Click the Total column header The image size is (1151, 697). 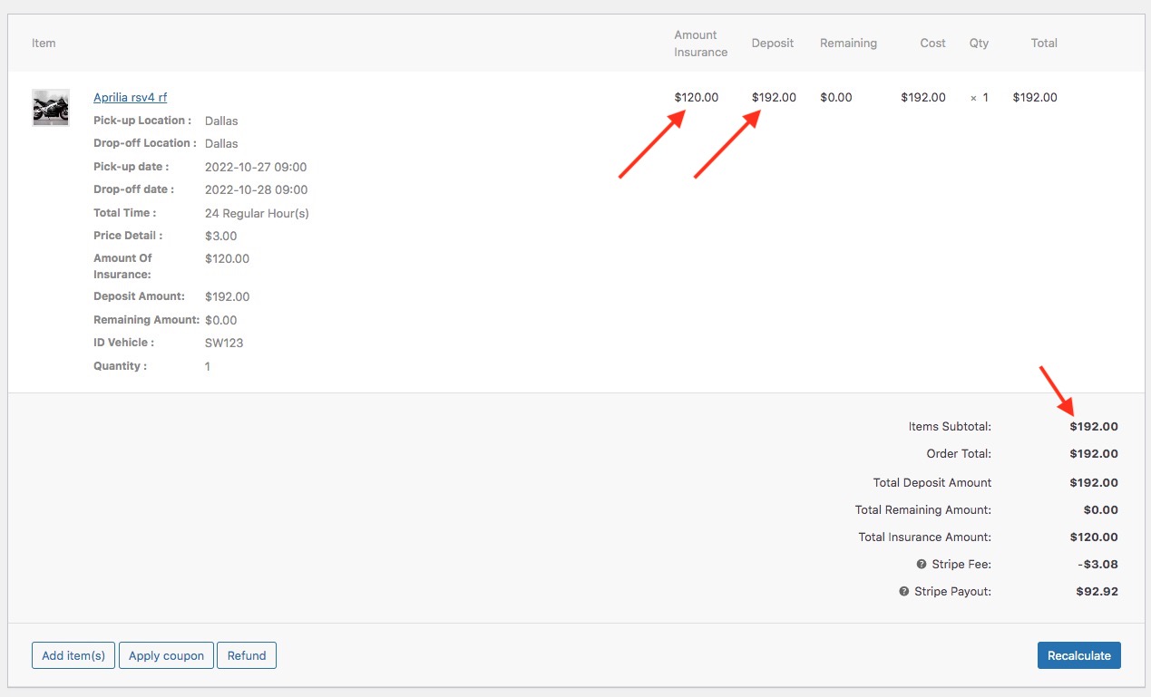[x=1044, y=44]
